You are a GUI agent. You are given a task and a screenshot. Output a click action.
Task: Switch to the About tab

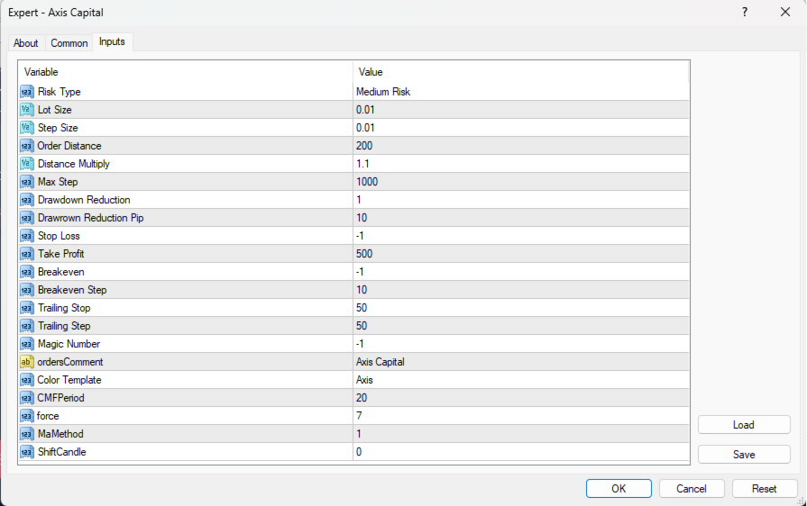coord(26,43)
